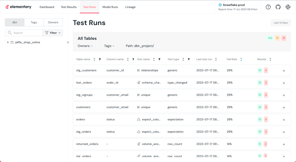
Task: Sort by Last test run column
Action: [x=216, y=59]
